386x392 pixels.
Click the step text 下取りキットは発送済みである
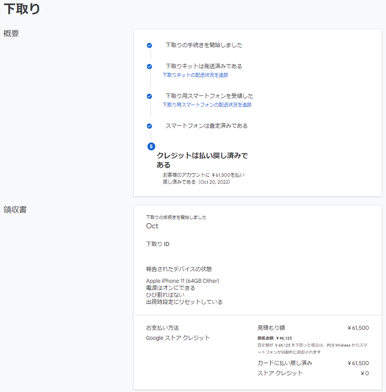(204, 66)
